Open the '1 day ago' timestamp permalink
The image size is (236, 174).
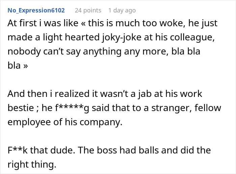(122, 10)
